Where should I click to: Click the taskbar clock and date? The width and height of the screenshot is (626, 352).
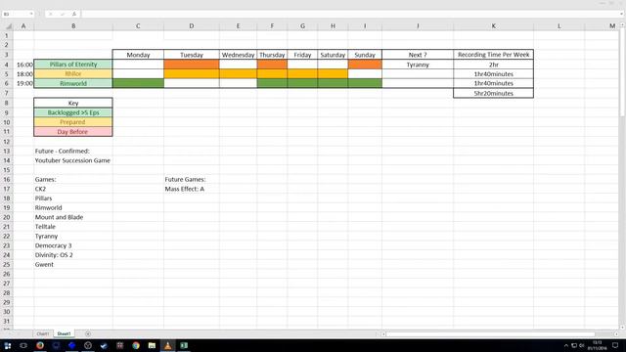point(597,345)
